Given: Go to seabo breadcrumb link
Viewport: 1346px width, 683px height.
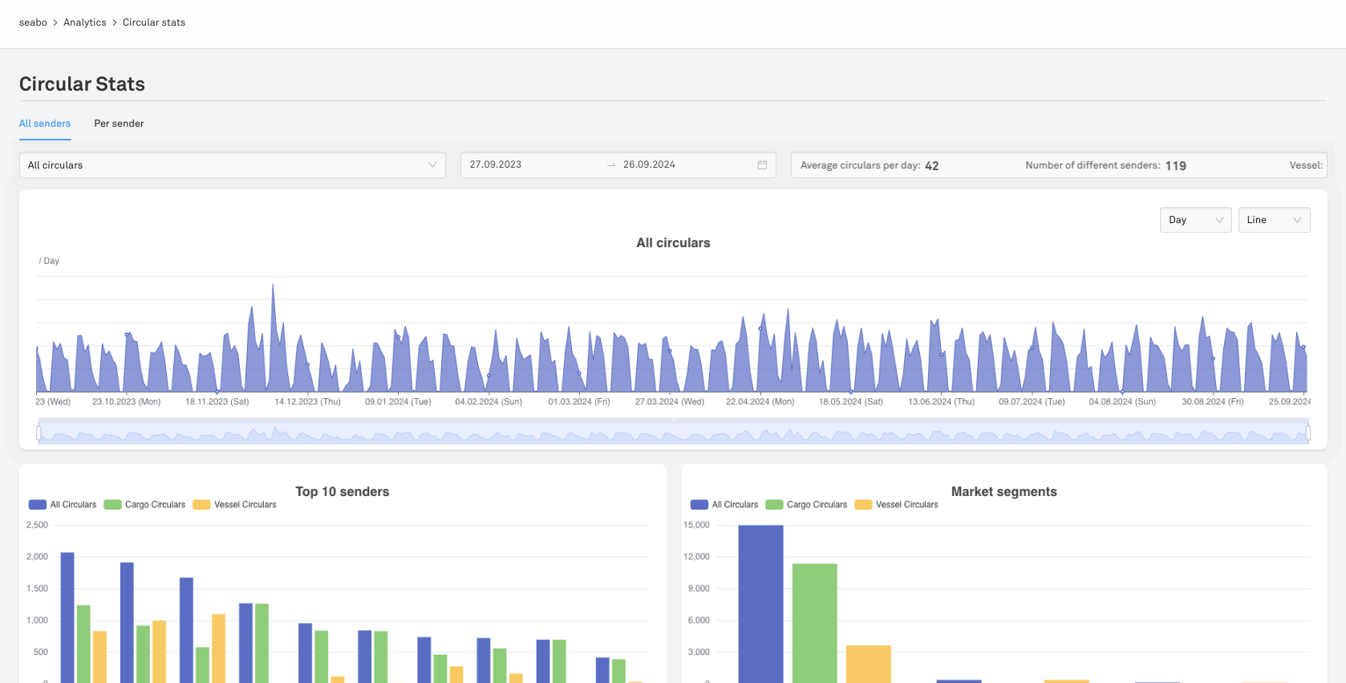Looking at the screenshot, I should [x=33, y=22].
